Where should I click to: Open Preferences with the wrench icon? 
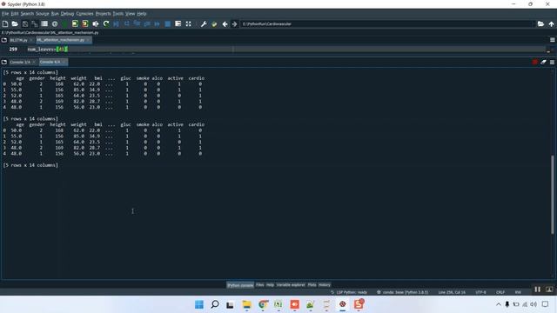pyautogui.click(x=204, y=23)
